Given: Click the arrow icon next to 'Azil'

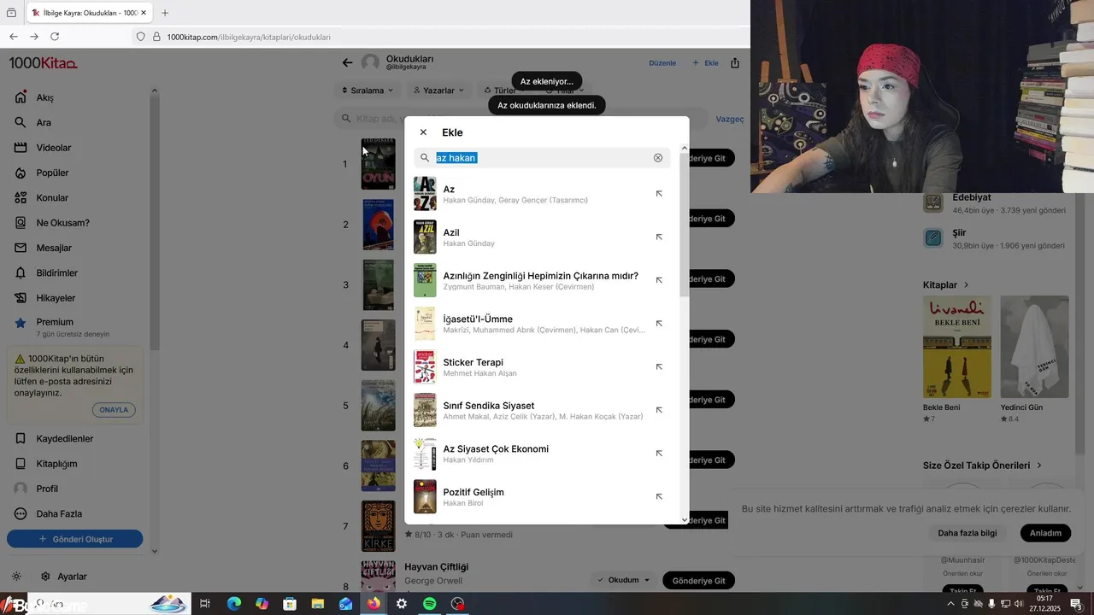Looking at the screenshot, I should [659, 237].
